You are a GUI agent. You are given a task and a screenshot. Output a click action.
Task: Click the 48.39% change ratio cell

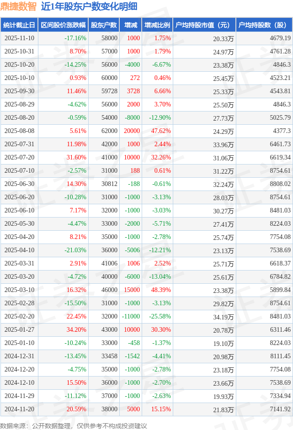pos(156,290)
